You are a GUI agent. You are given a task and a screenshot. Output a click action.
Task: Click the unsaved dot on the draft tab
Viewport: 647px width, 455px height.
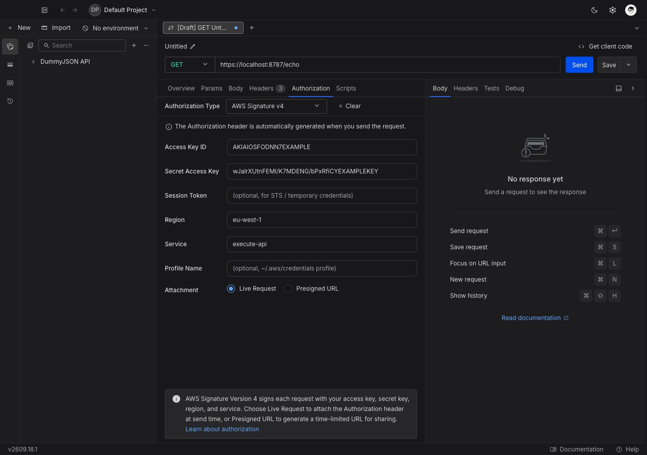(x=236, y=28)
